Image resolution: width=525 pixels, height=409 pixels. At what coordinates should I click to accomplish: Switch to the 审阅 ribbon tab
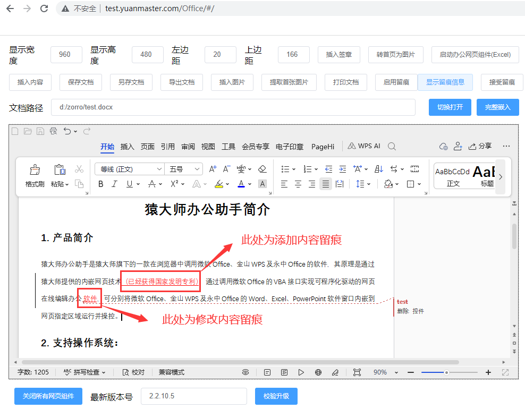(x=188, y=147)
